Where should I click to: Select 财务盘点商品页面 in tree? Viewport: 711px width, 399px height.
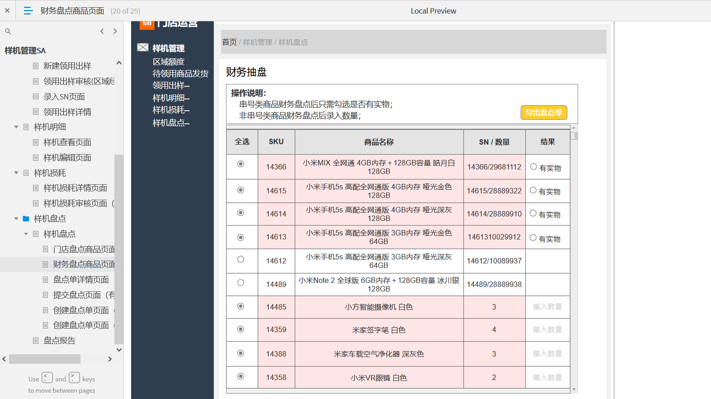84,264
